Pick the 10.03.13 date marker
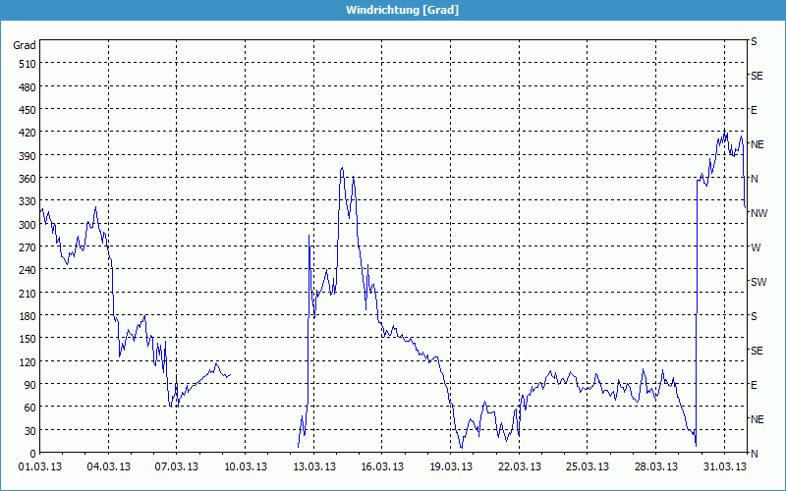786x491 pixels. pyautogui.click(x=246, y=466)
